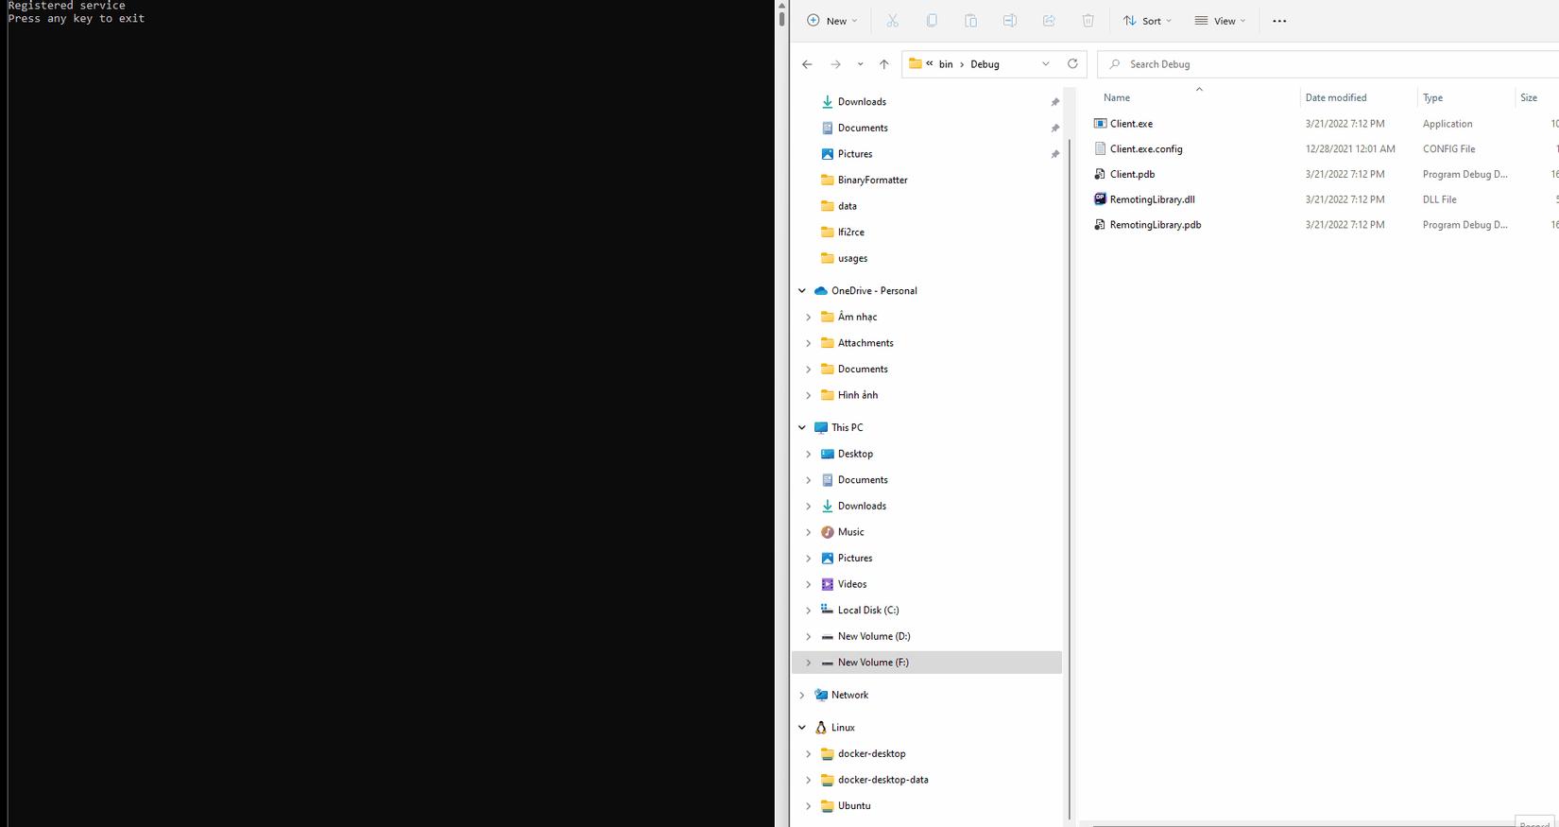Click the OneDrive cloud icon

pos(821,291)
